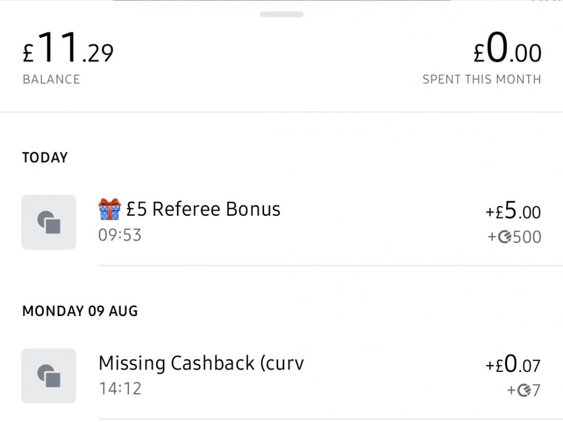Screen dimensions: 563x422
Task: Open the SPENT THIS MONTH label
Action: tap(481, 79)
